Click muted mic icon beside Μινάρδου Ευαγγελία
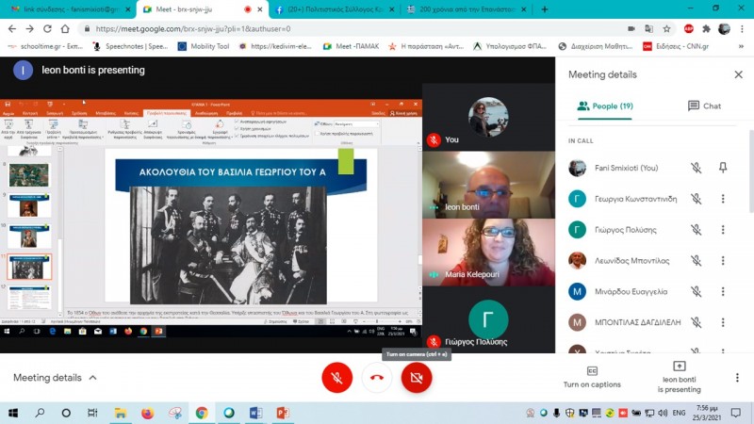 (696, 292)
